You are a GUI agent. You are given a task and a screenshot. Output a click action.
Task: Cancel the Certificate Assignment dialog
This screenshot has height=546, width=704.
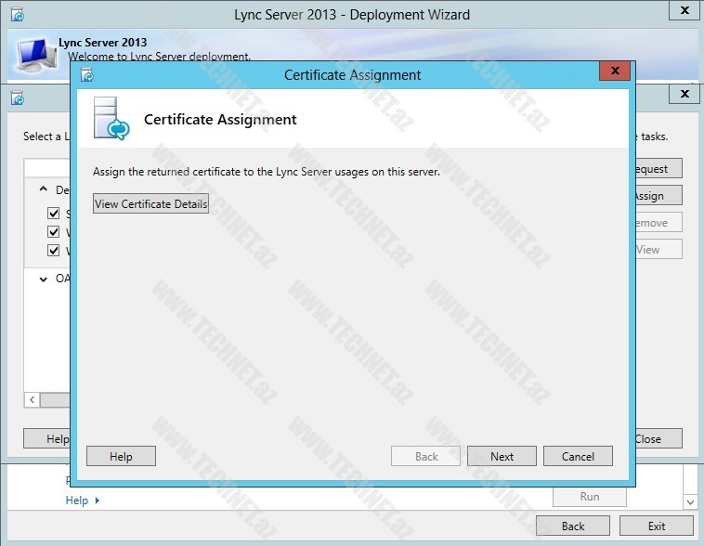click(578, 456)
